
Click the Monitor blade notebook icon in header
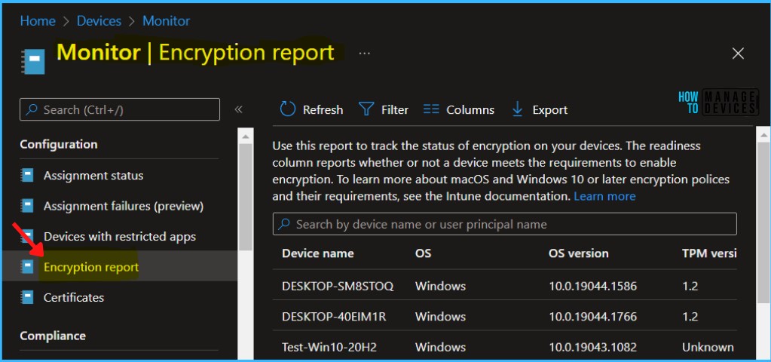tap(33, 60)
